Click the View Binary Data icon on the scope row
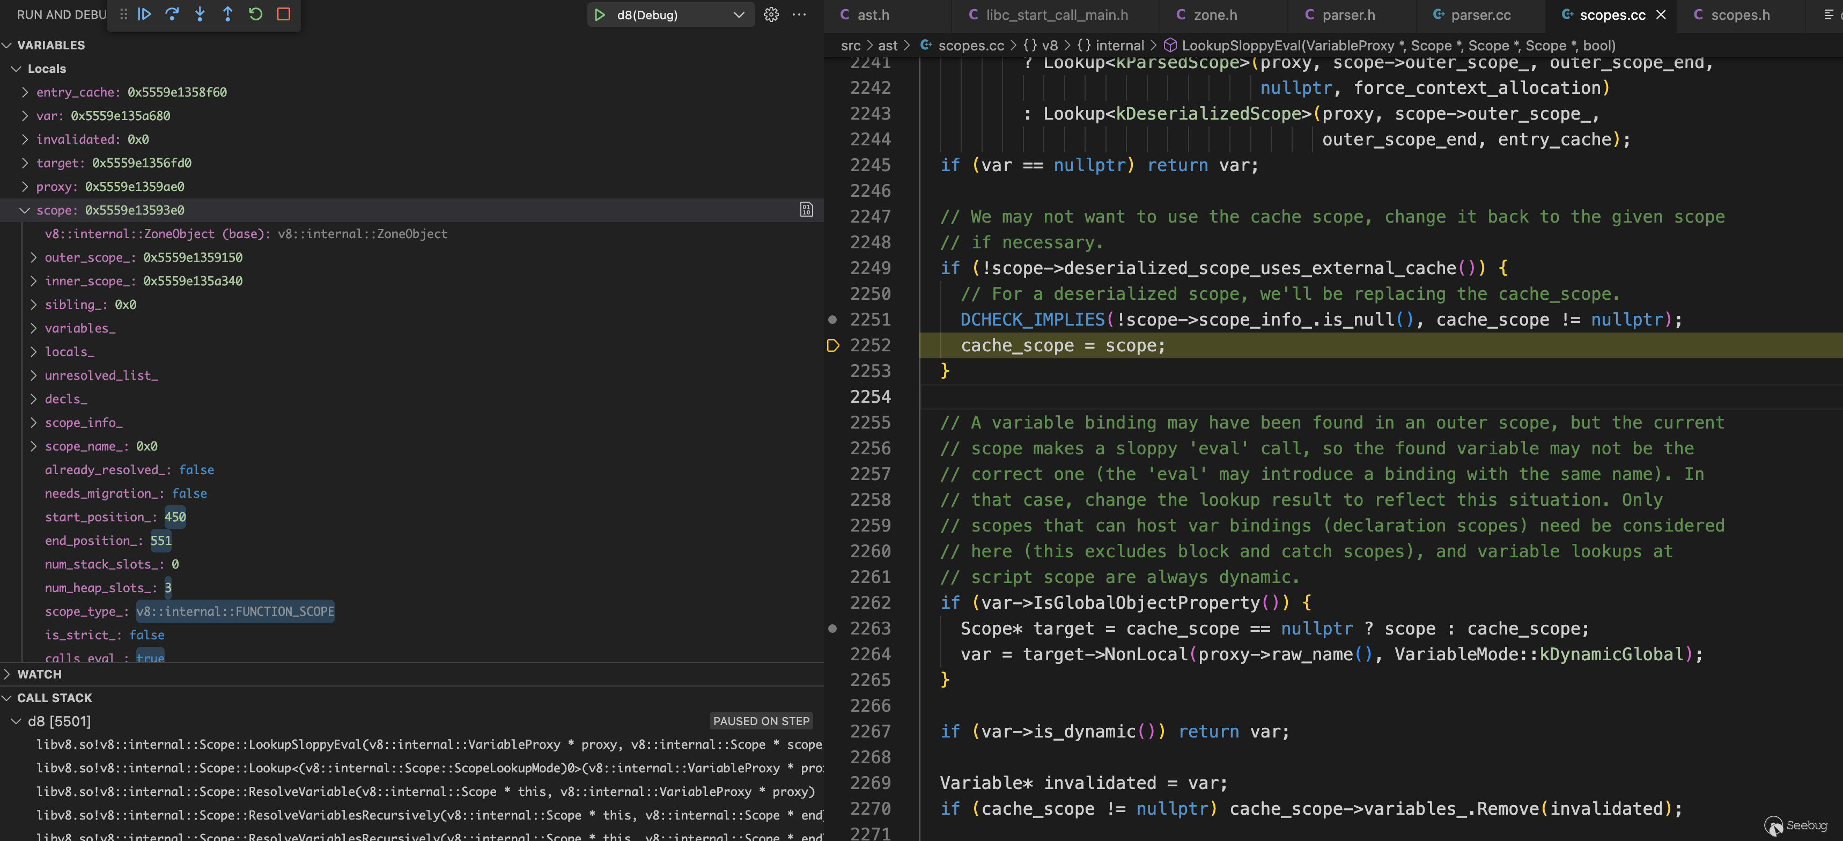 point(806,210)
